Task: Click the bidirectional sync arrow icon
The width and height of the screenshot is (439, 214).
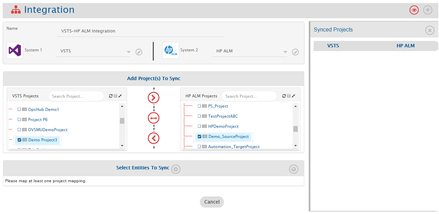Action: tap(153, 118)
